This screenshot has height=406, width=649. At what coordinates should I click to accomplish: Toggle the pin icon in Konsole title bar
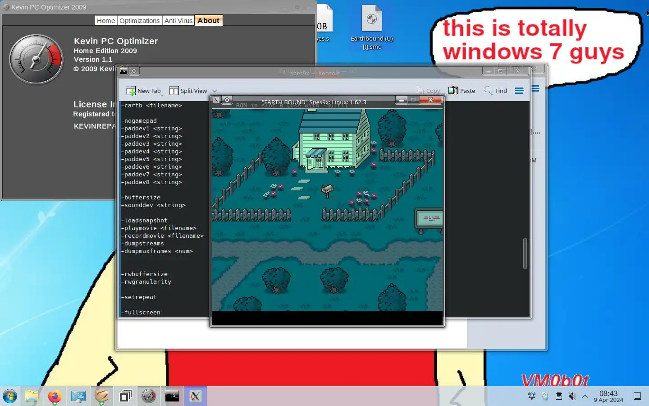(134, 71)
